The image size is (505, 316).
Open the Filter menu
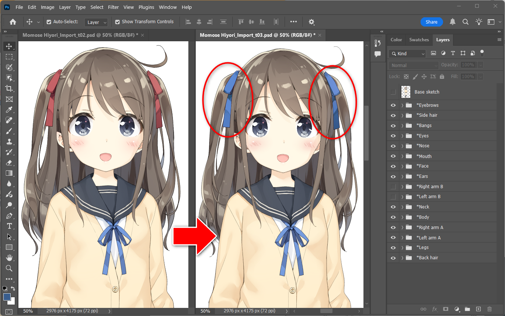click(113, 7)
